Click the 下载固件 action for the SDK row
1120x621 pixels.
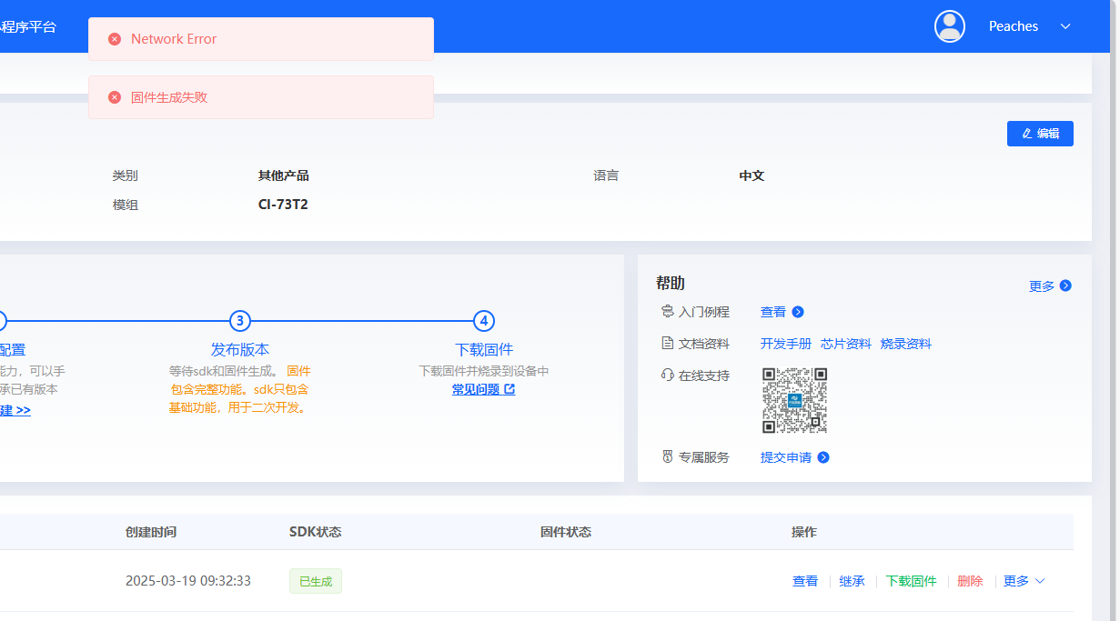point(911,580)
